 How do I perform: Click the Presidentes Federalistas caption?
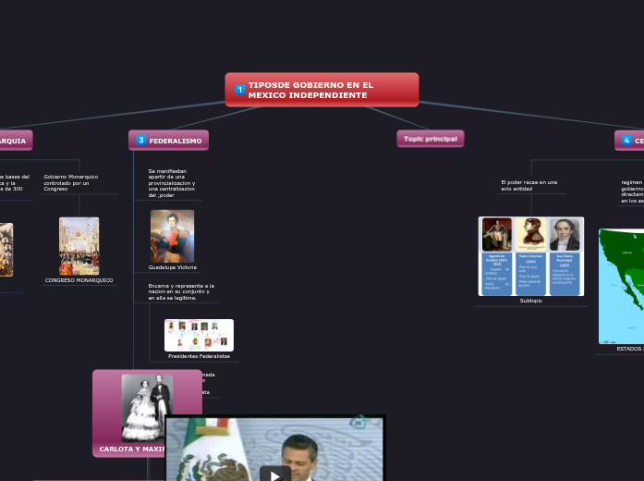tap(199, 356)
